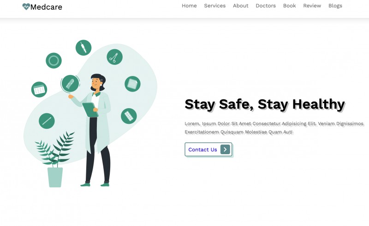The height and width of the screenshot is (226, 369).
Task: Open the Home nav link
Action: coord(189,6)
